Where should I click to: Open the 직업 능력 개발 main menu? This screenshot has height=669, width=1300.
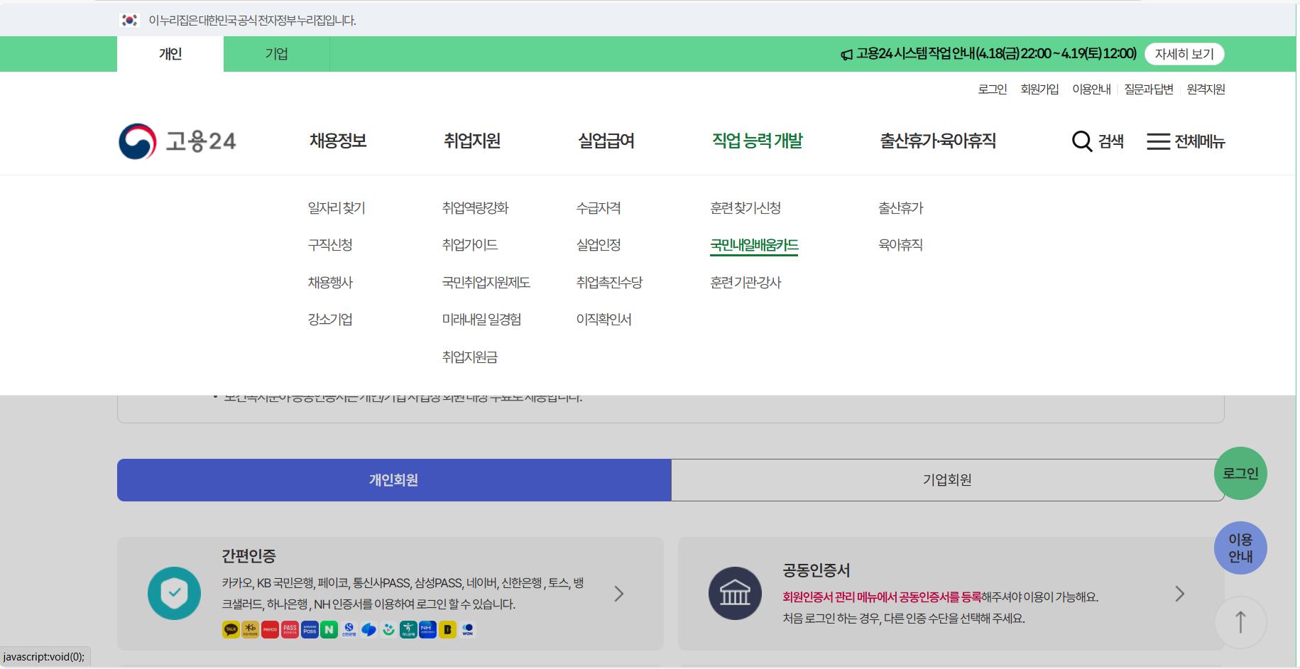point(758,141)
